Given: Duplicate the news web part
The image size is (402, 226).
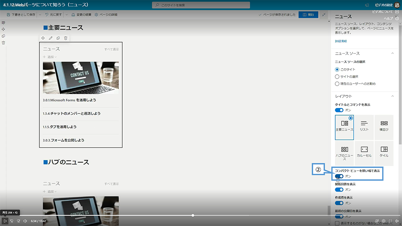Looking at the screenshot, I should point(58,38).
